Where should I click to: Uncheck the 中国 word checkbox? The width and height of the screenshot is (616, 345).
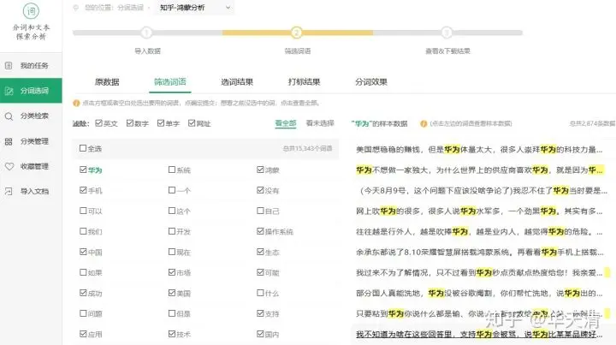83,252
